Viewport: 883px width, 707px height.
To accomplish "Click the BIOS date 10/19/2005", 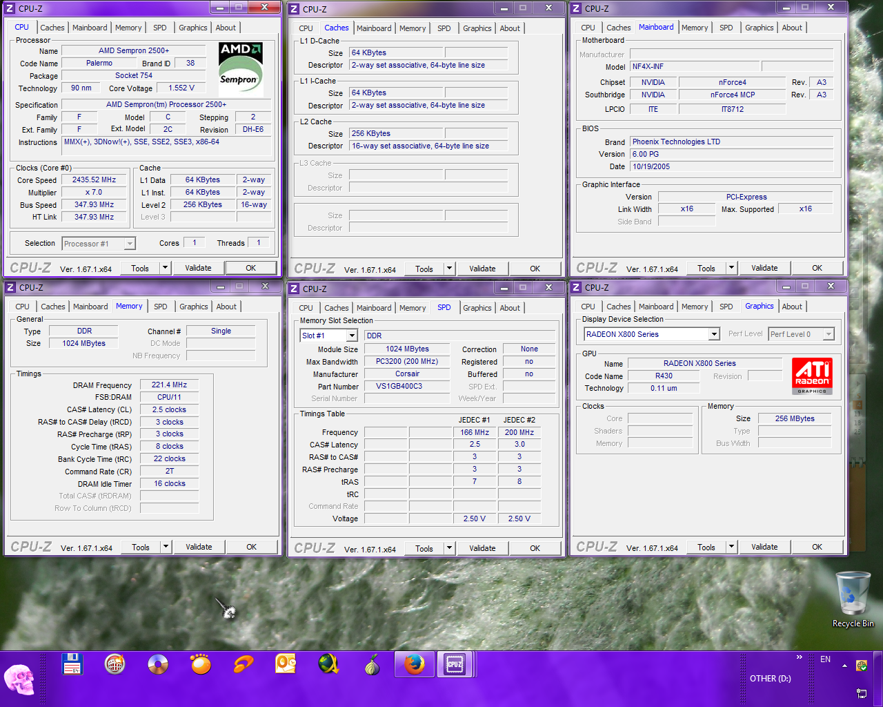I will pyautogui.click(x=732, y=166).
